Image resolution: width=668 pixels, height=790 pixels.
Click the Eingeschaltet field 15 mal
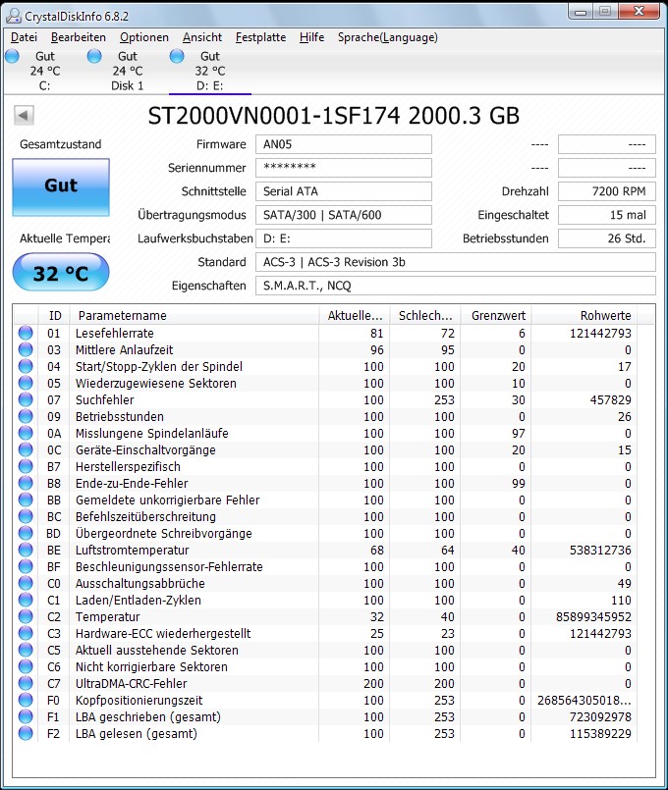coord(606,215)
